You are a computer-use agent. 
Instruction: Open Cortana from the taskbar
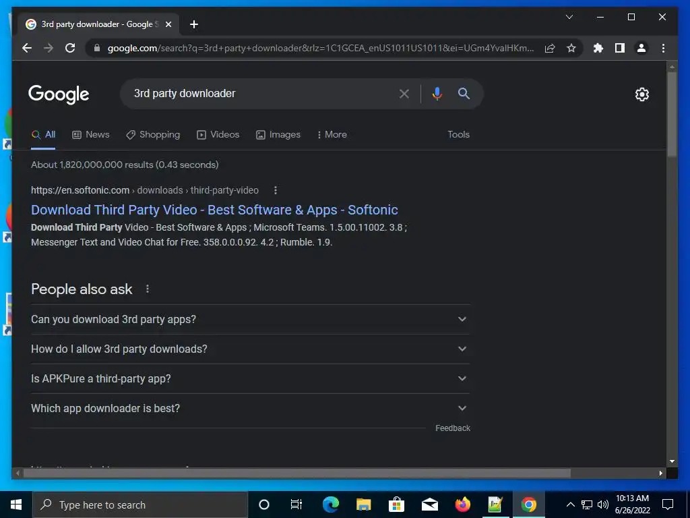point(263,505)
